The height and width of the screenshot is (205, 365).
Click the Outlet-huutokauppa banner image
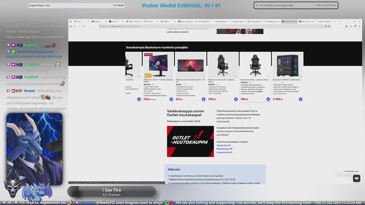click(x=190, y=141)
